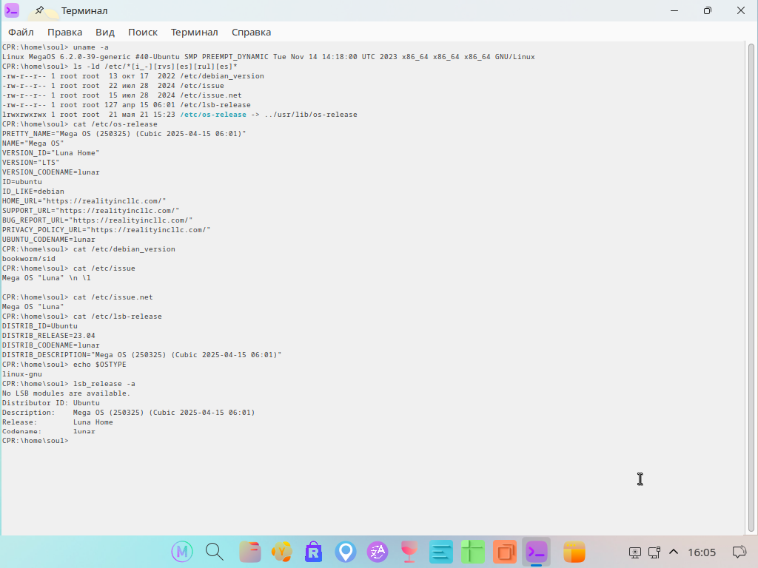Click the "No LSB modules are available." line
This screenshot has width=758, height=568.
click(x=66, y=393)
